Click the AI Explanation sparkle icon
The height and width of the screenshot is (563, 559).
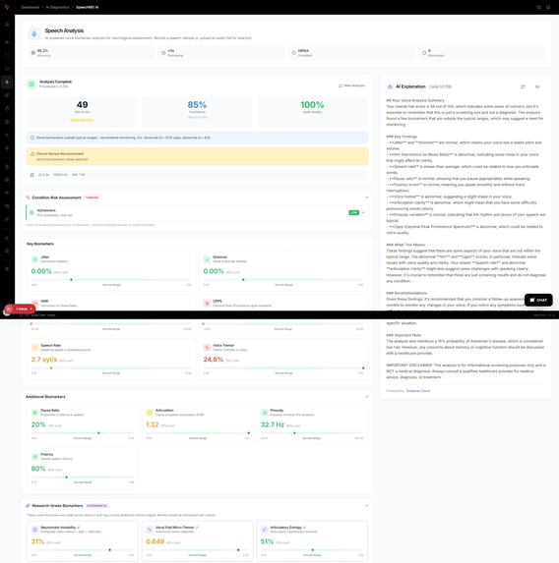(x=390, y=86)
